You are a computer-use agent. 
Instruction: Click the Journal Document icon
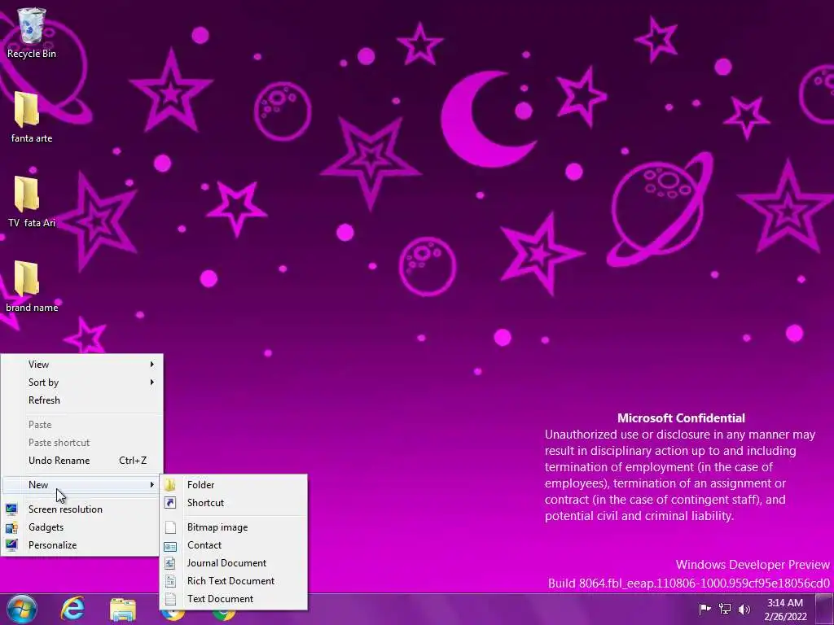170,563
